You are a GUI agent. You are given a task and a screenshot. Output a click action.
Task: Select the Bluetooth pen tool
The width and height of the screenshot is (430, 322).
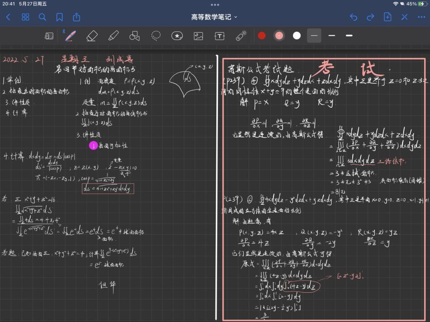coord(70,36)
